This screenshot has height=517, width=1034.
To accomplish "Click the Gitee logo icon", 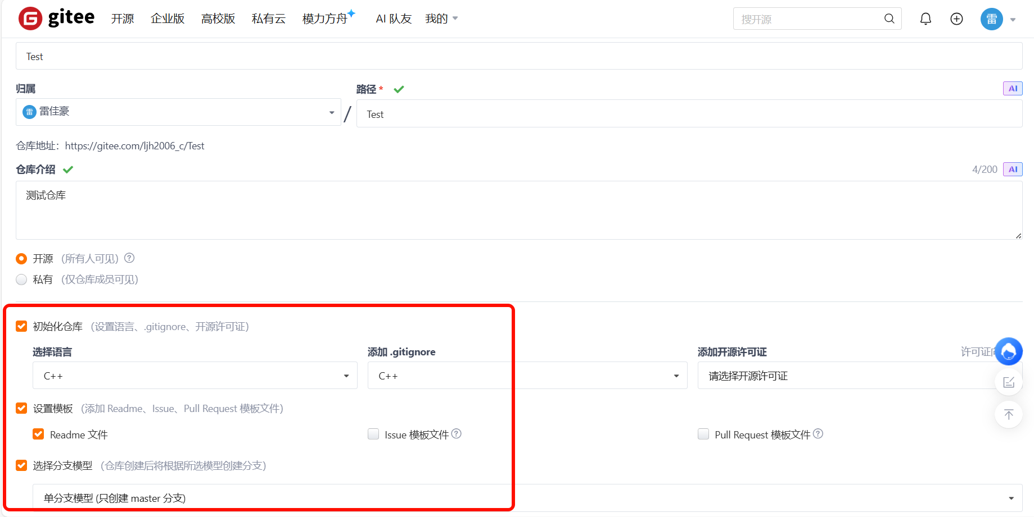I will 30,18.
